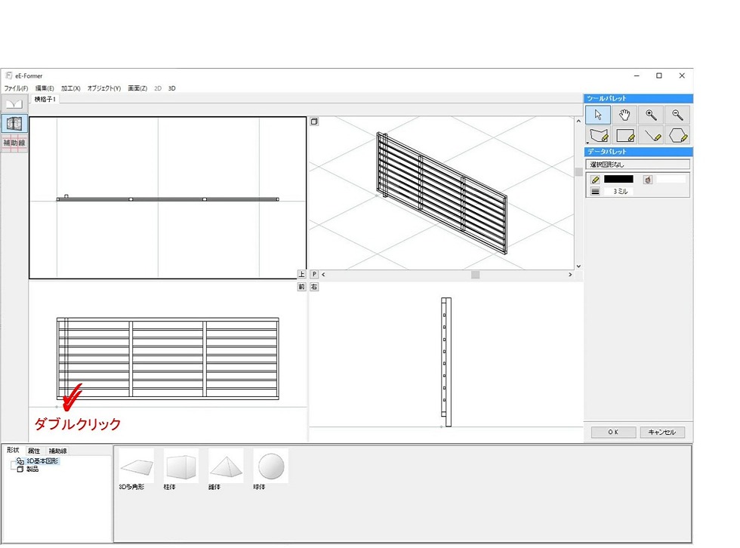Expand the polygon tool flyout arrow

click(587, 143)
